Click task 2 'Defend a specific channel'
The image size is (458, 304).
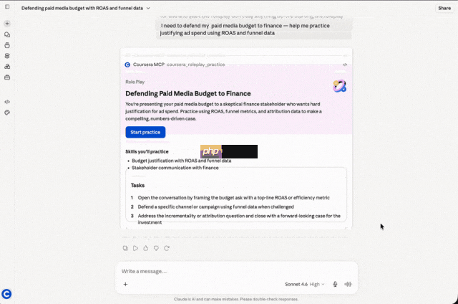click(x=216, y=207)
